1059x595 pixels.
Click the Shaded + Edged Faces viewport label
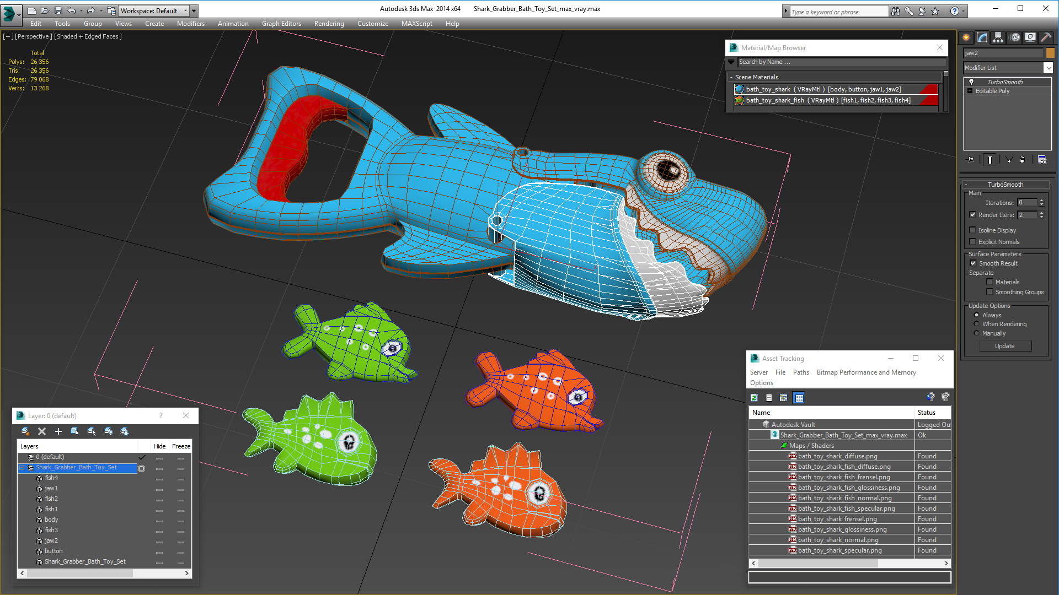[88, 36]
